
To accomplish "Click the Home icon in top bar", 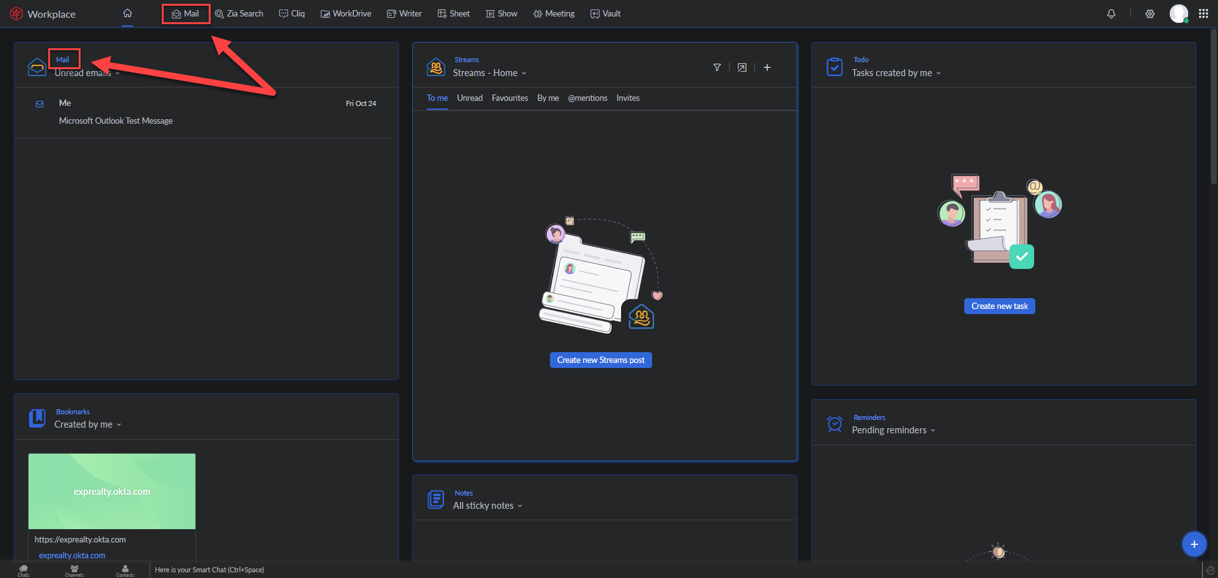I will (x=128, y=13).
